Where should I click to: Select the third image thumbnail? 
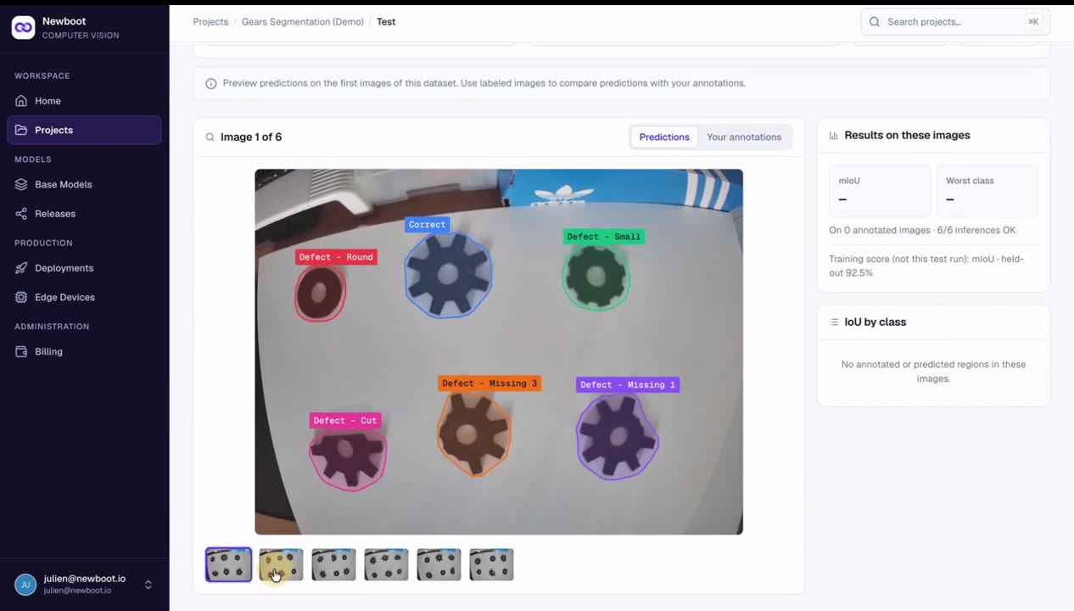click(x=333, y=564)
